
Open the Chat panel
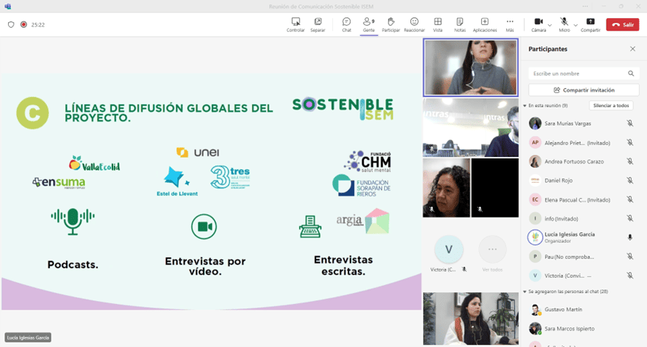(347, 25)
